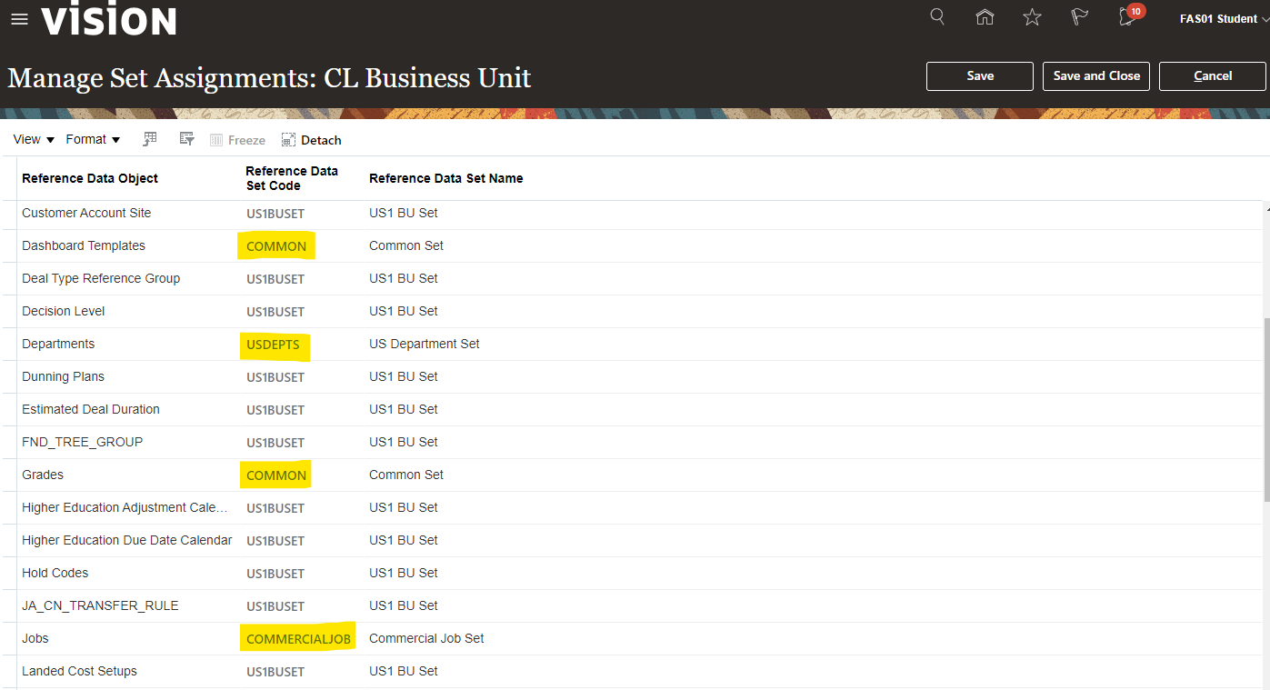Open notifications bell with 10 badge
The image size is (1270, 690).
pyautogui.click(x=1128, y=17)
